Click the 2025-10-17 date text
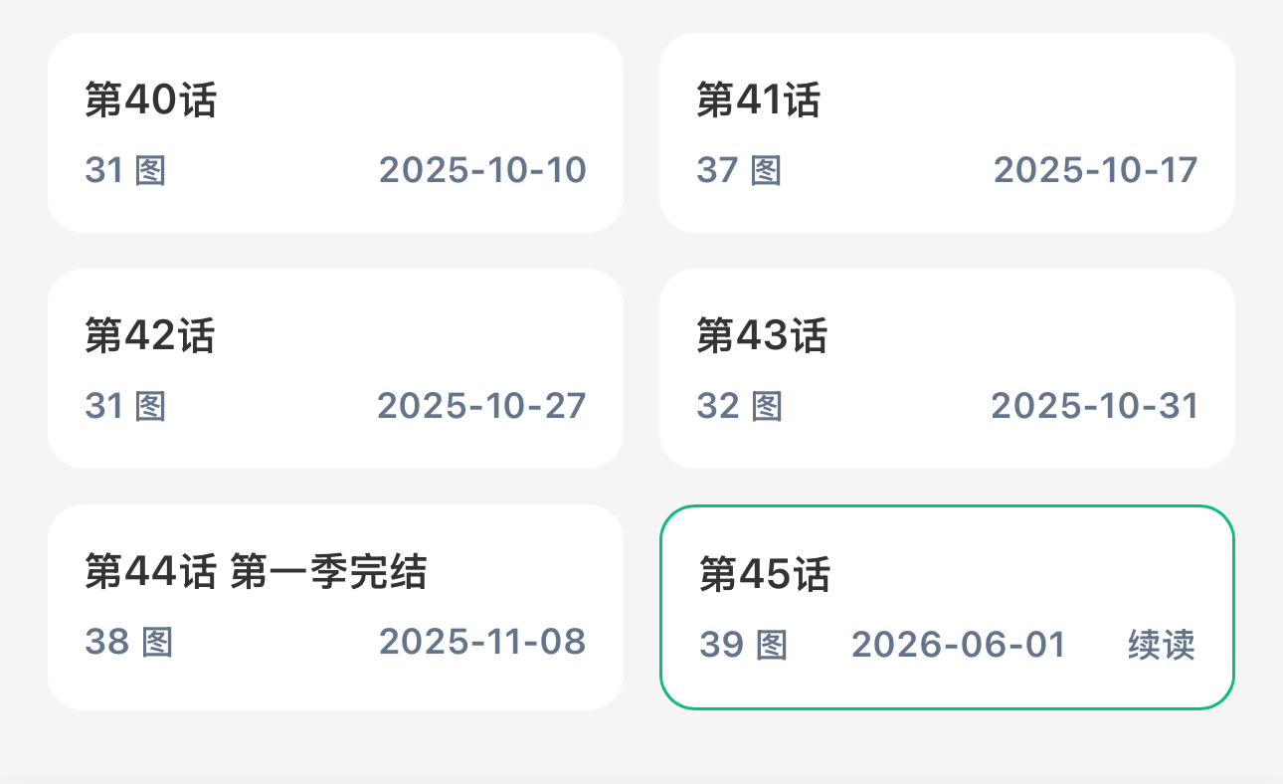The height and width of the screenshot is (784, 1283). tap(1095, 170)
